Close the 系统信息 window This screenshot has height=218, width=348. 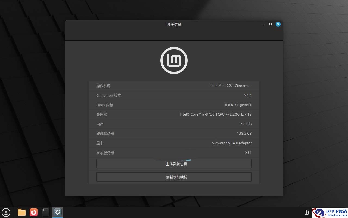[278, 24]
